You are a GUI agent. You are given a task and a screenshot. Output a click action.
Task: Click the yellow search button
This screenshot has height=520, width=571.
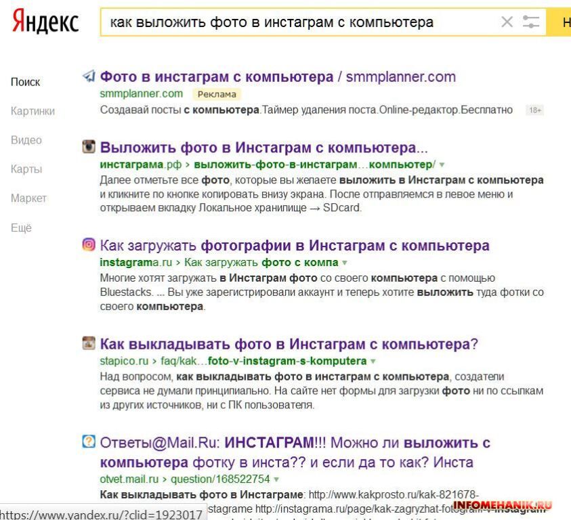tap(563, 22)
